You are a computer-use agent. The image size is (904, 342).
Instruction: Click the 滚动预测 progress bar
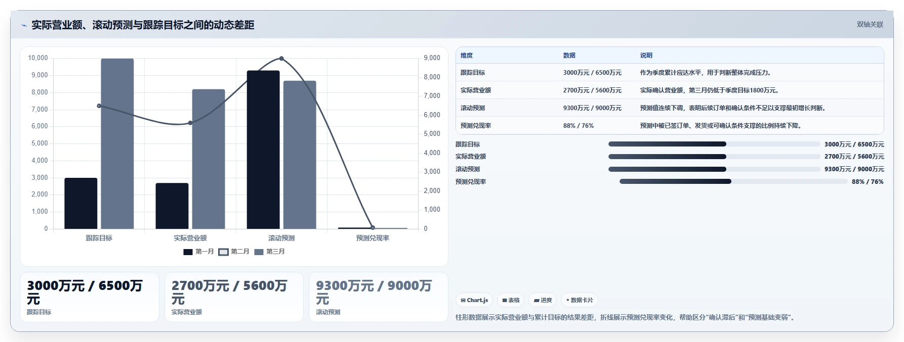click(714, 169)
